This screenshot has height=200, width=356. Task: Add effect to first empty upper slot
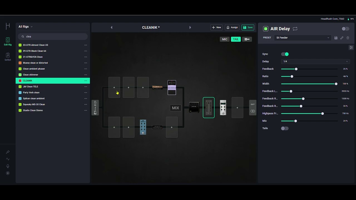click(x=114, y=87)
